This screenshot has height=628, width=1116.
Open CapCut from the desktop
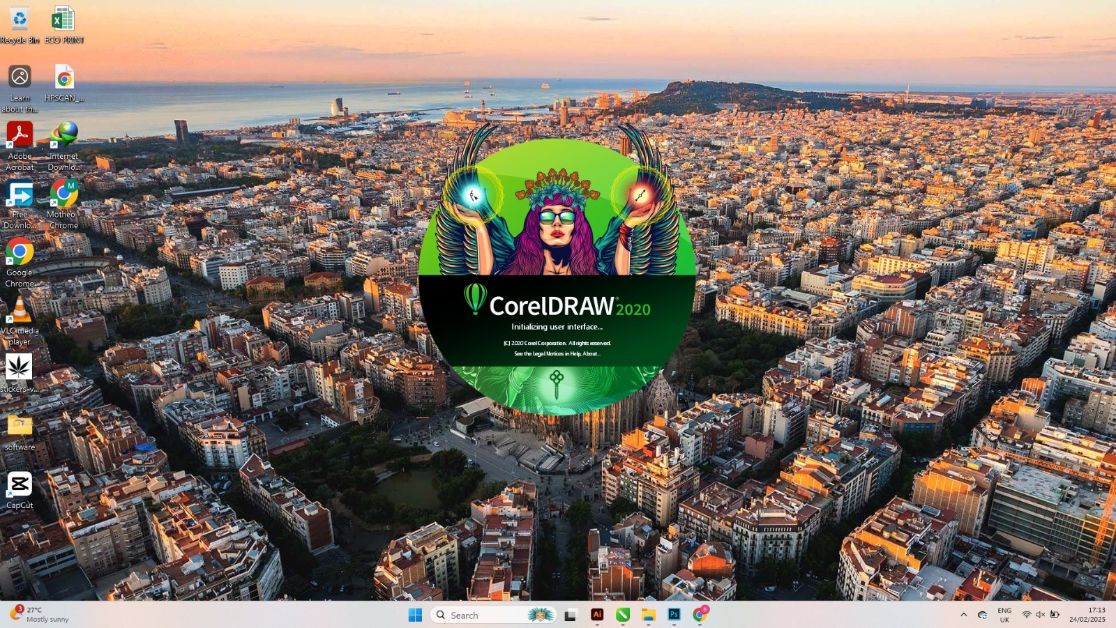point(19,484)
